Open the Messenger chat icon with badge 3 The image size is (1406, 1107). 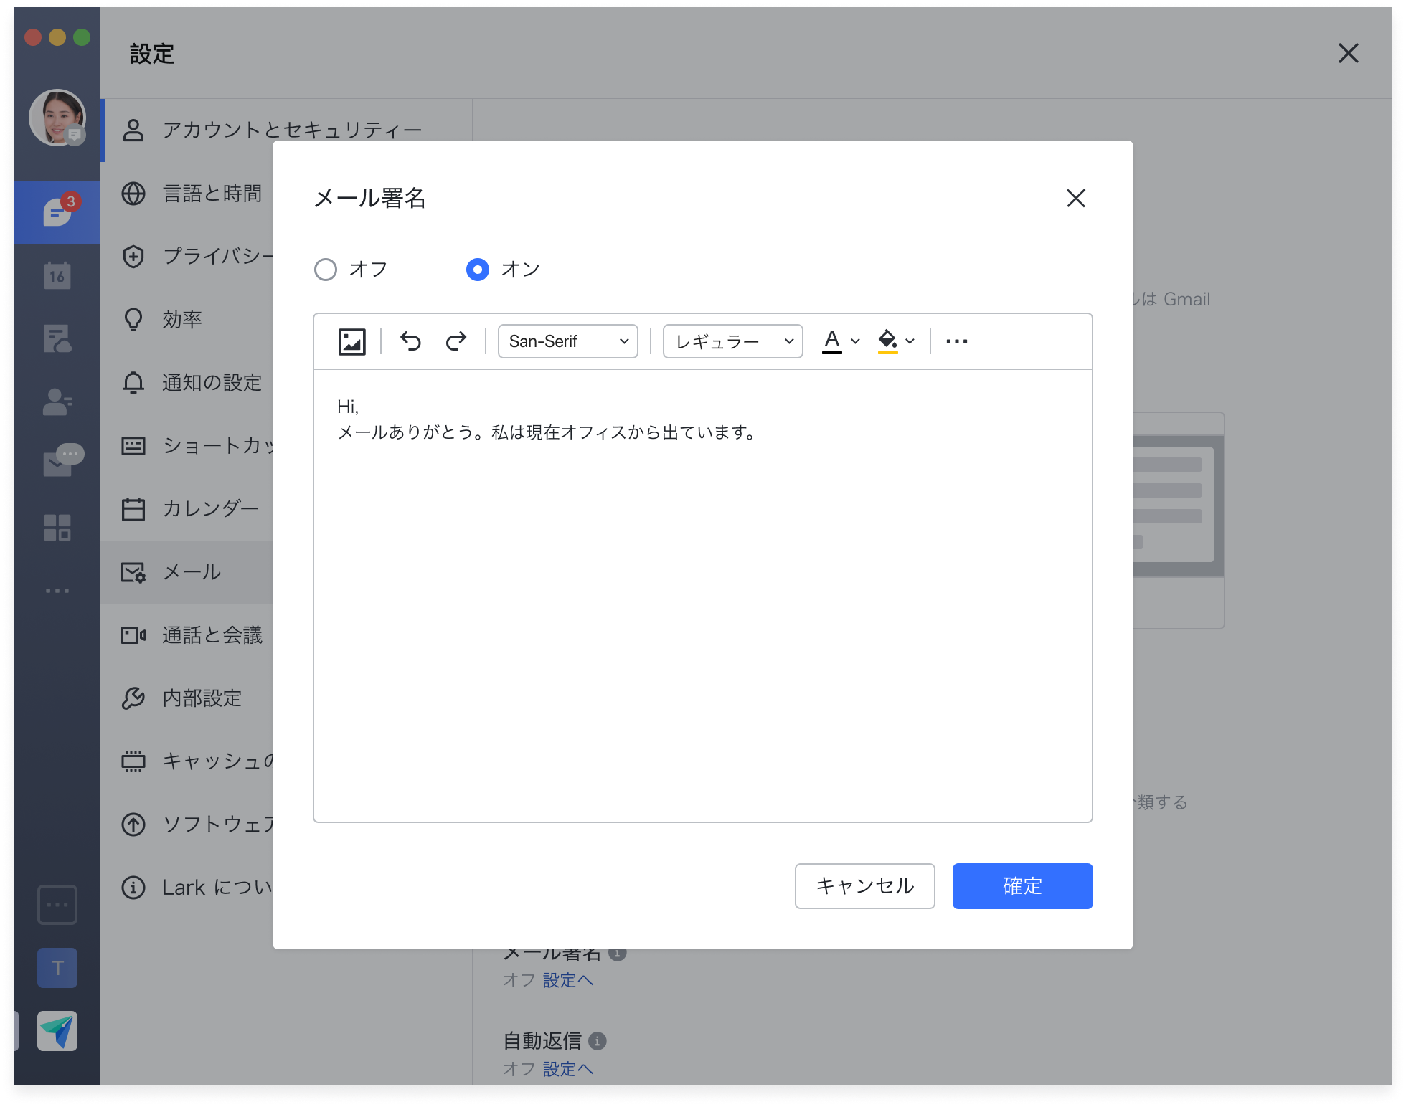click(x=57, y=212)
